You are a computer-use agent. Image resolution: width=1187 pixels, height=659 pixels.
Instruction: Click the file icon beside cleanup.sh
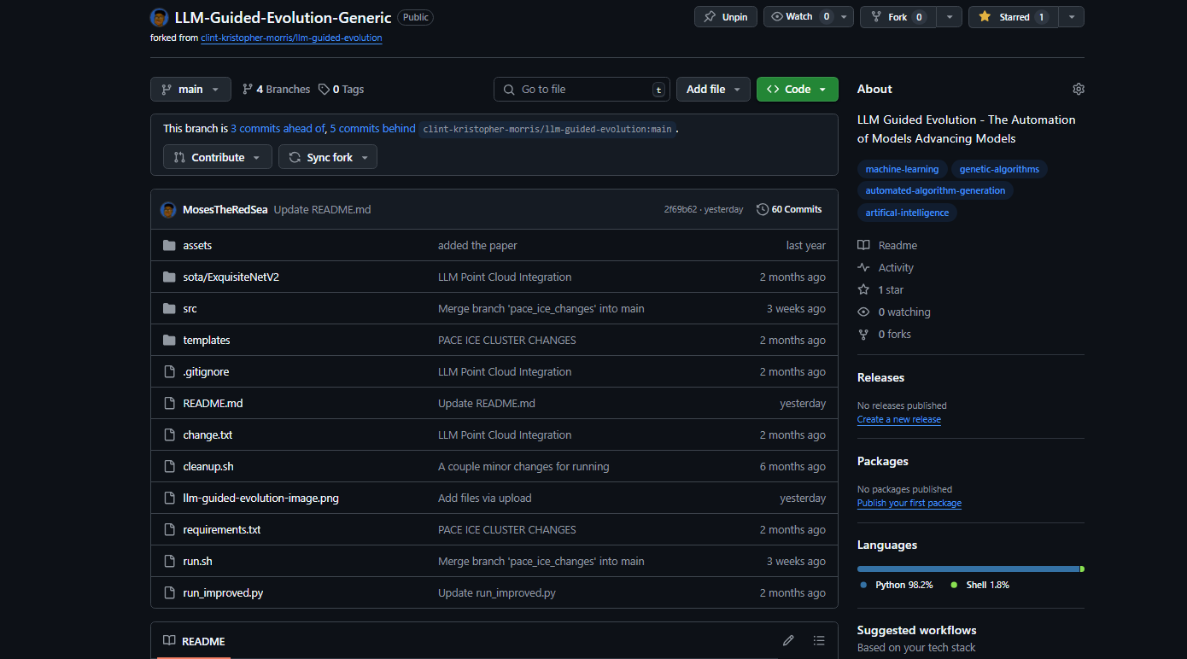click(x=168, y=466)
